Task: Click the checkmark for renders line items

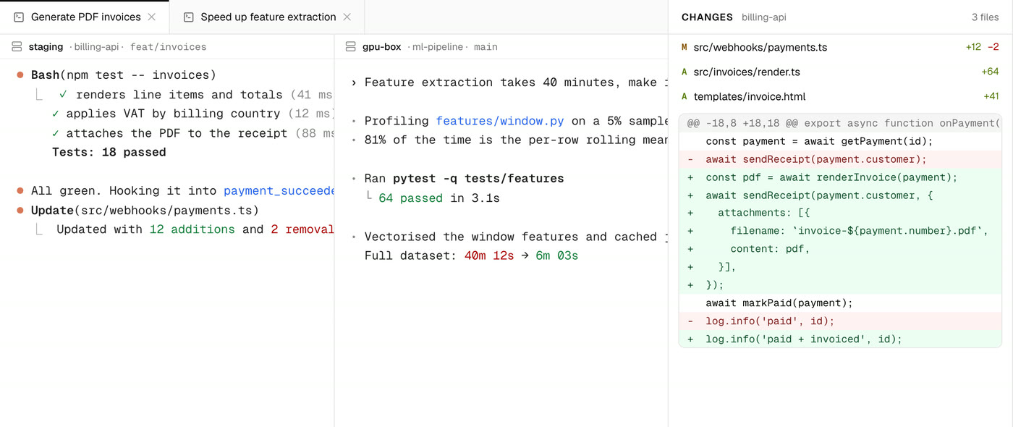Action: [64, 94]
